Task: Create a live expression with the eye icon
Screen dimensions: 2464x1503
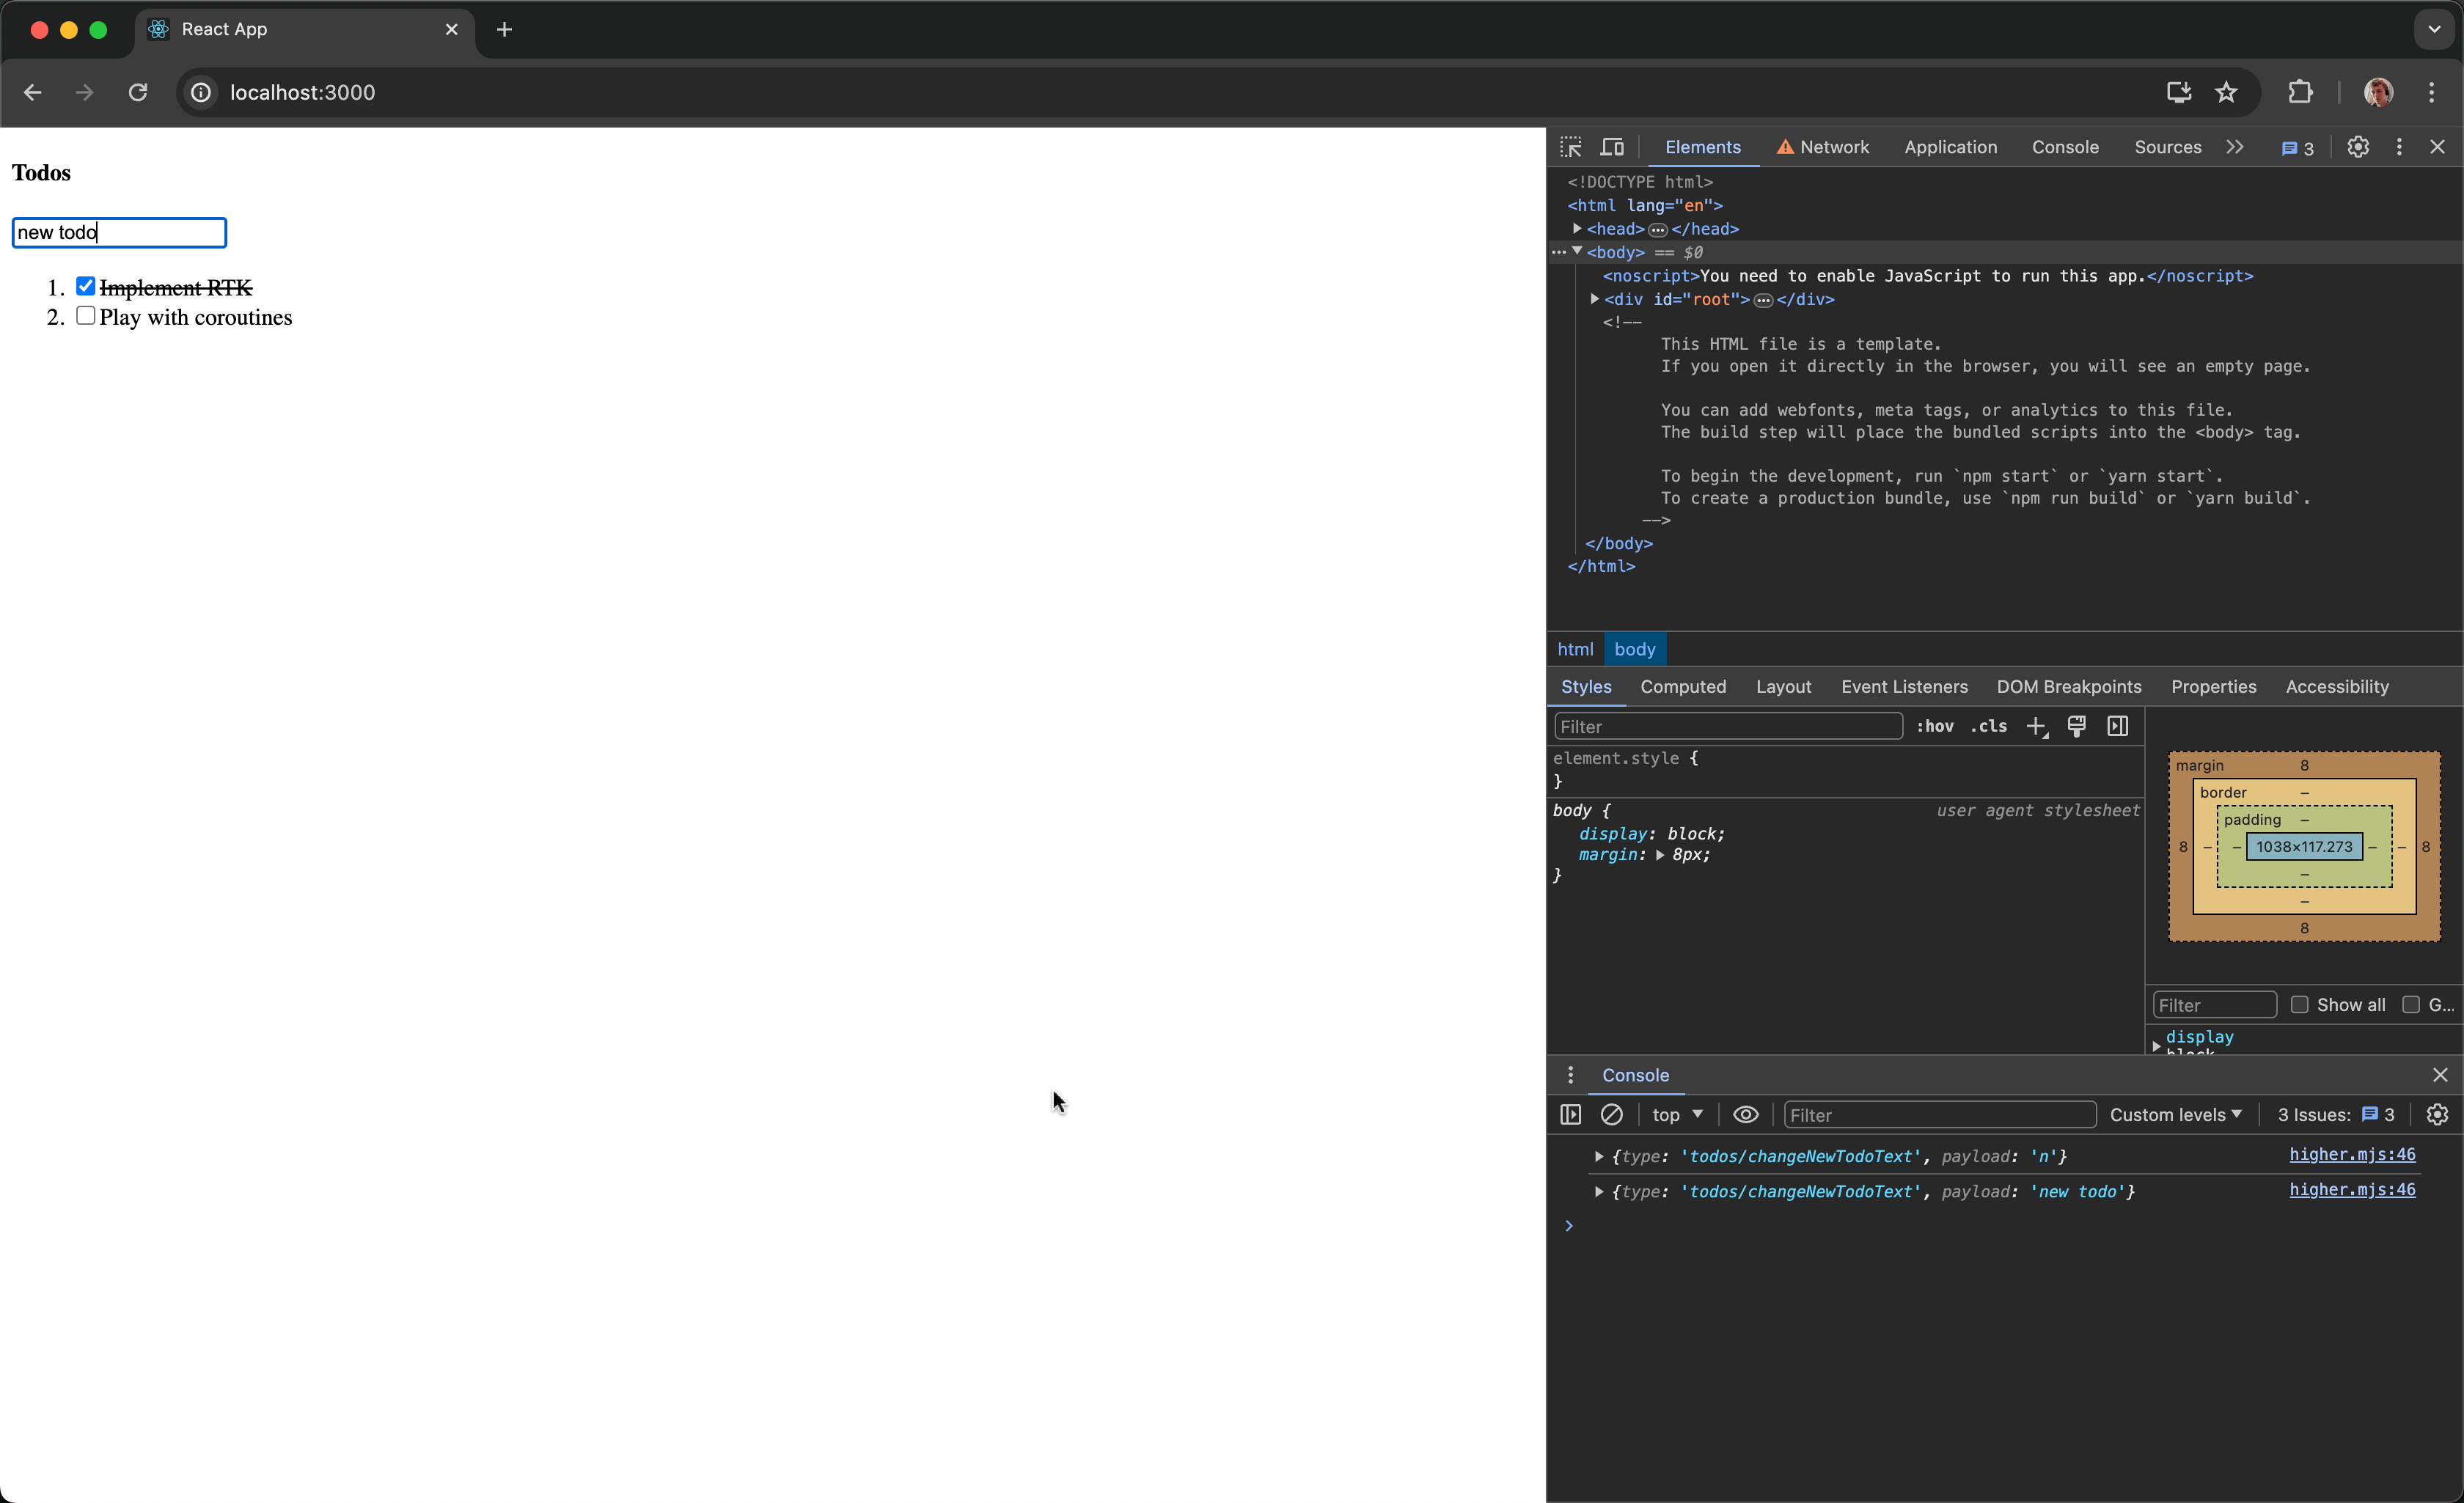Action: click(1745, 1114)
